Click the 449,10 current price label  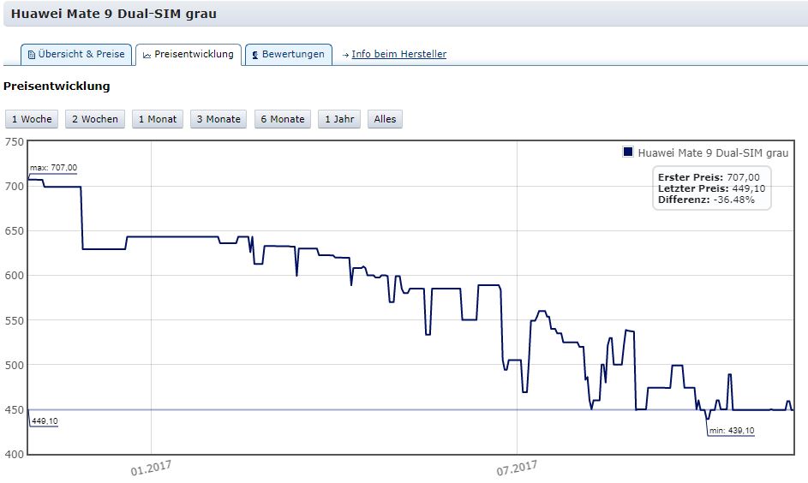point(45,421)
